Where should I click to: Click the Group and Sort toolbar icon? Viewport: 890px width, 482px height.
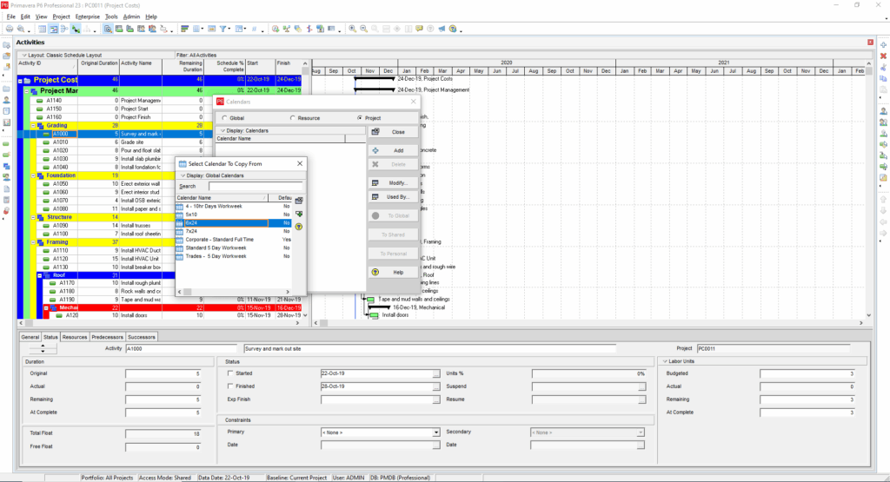click(x=238, y=29)
